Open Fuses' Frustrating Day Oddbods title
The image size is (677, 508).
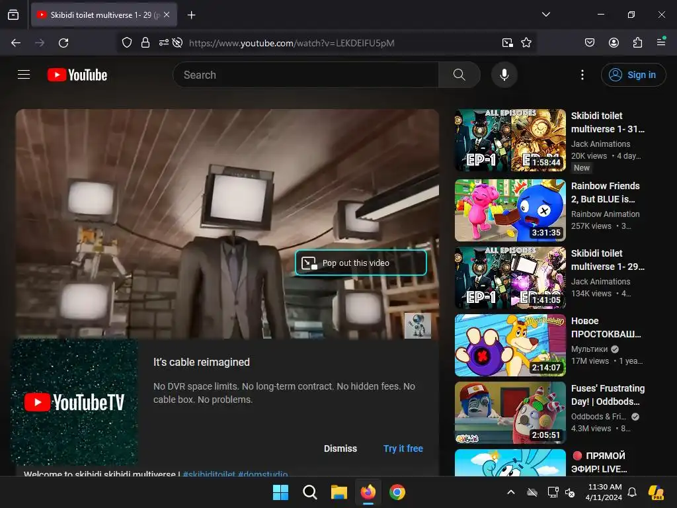tap(608, 395)
